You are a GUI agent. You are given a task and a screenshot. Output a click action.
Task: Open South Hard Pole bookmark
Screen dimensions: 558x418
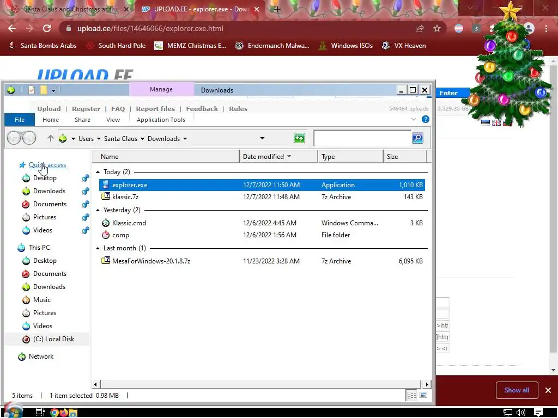117,46
